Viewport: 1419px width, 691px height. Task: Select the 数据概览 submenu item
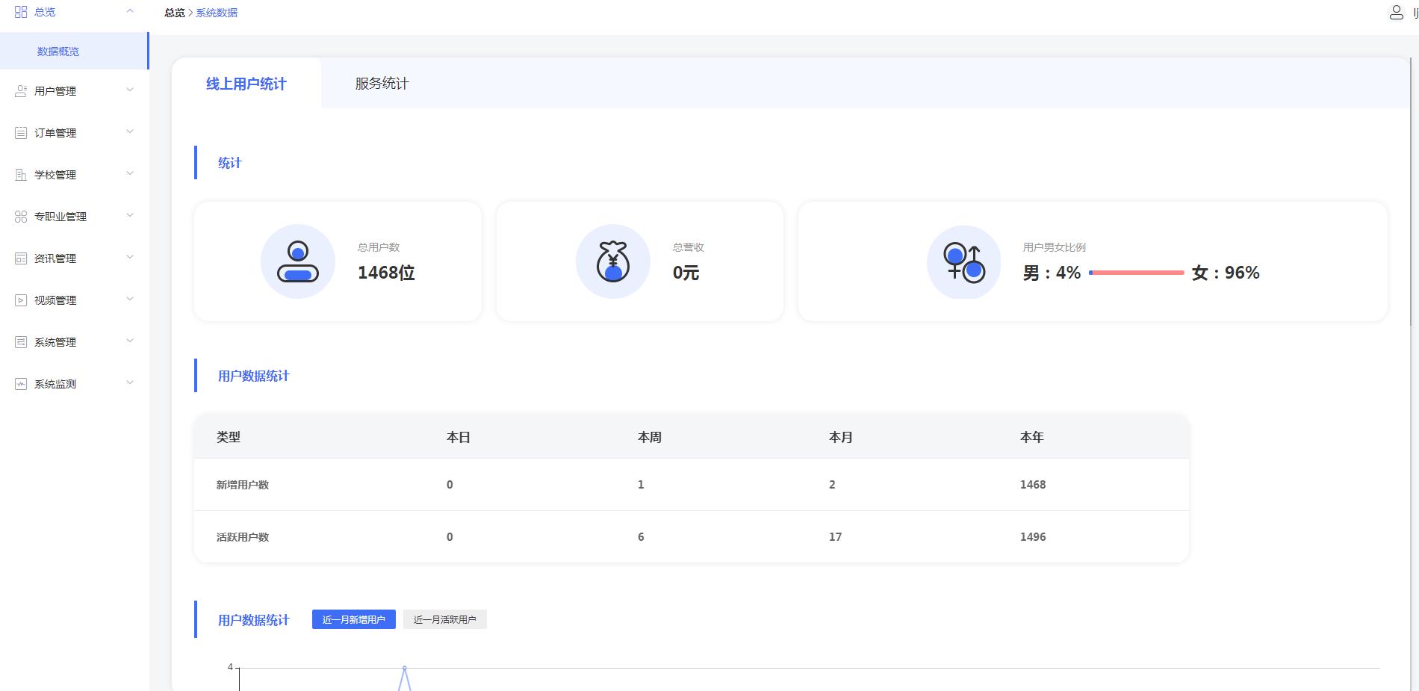click(74, 52)
